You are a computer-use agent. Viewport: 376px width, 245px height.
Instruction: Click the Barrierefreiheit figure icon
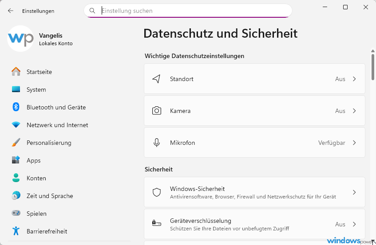[16, 231]
